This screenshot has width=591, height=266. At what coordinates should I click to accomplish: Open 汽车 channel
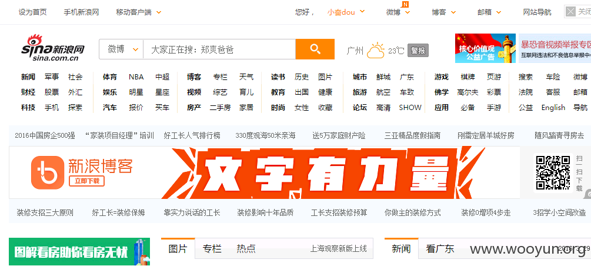coord(110,108)
